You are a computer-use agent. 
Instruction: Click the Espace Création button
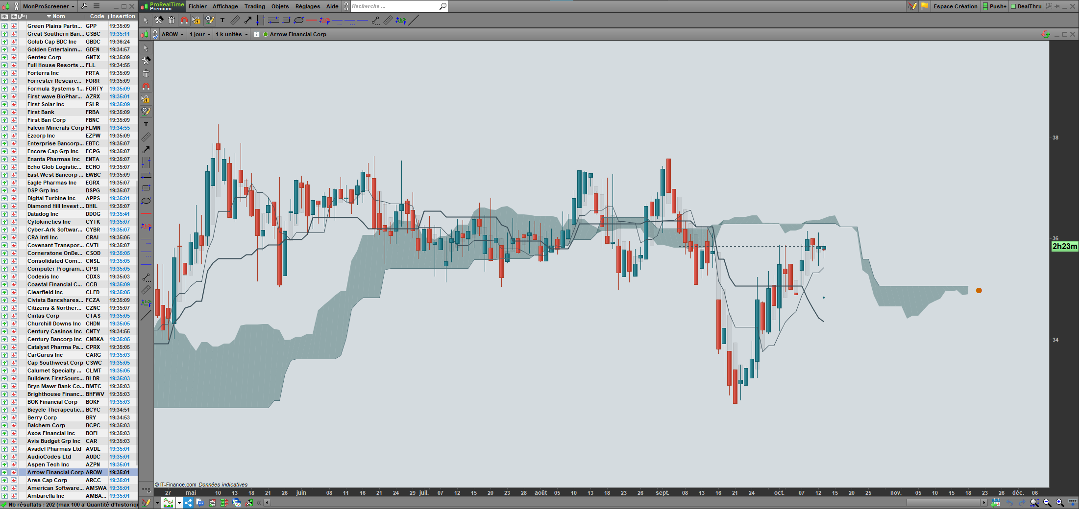pyautogui.click(x=955, y=6)
